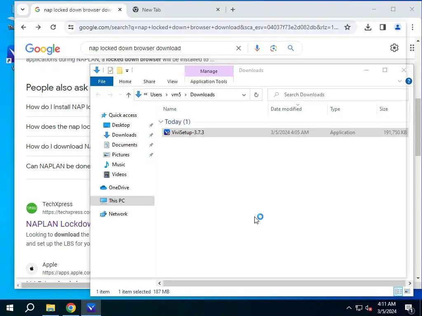Open Chrome downloads tray icon
This screenshot has height=316, width=422.
tap(368, 27)
